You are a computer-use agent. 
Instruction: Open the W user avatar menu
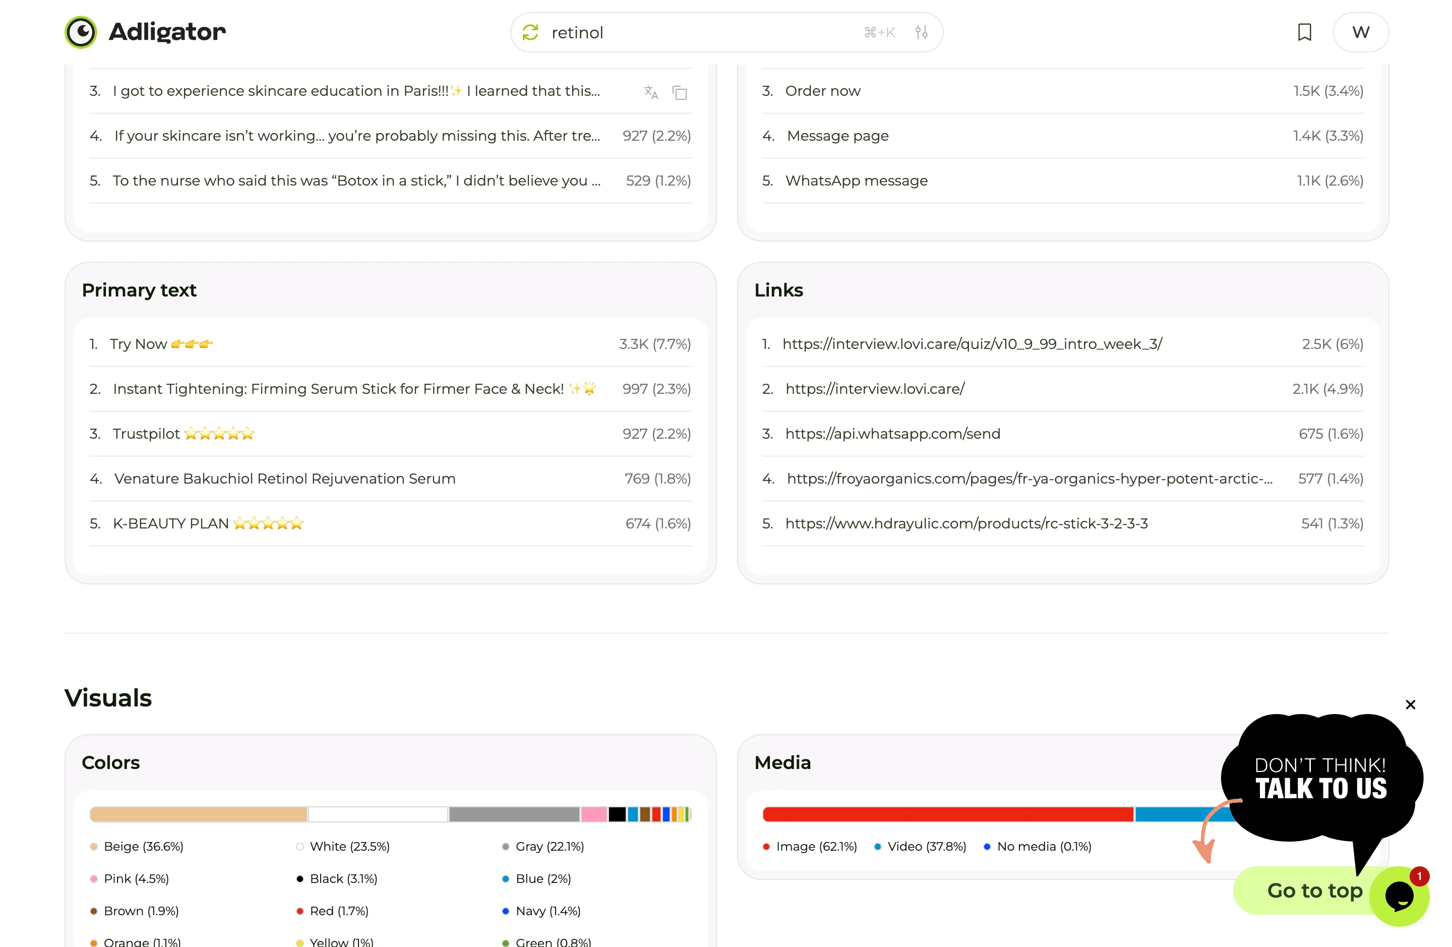[x=1360, y=32]
